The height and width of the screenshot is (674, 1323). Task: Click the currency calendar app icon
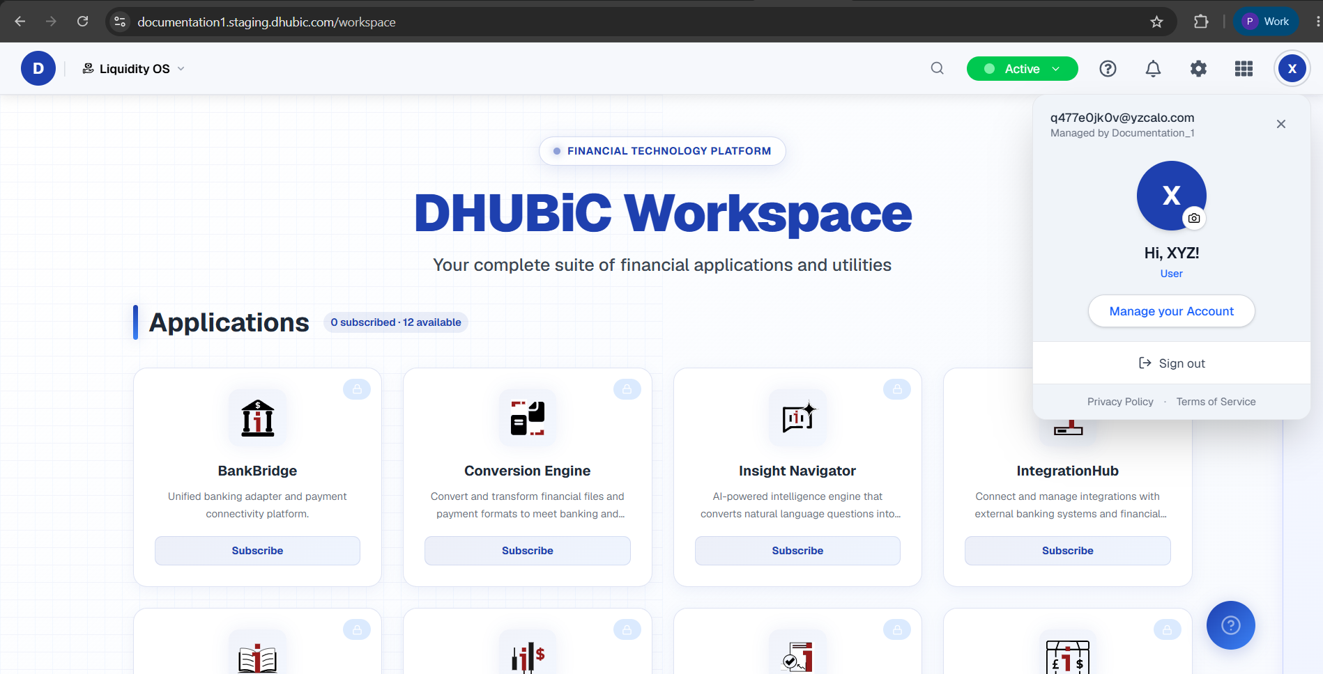(x=1067, y=657)
